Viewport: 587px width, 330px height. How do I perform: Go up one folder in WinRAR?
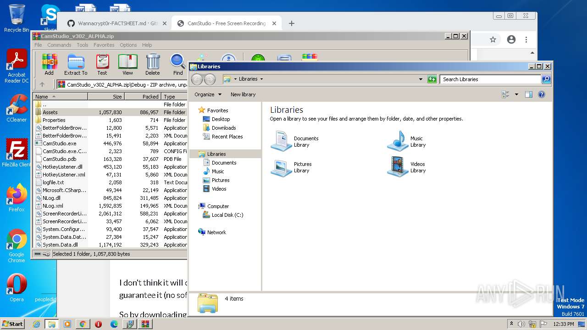[x=42, y=84]
